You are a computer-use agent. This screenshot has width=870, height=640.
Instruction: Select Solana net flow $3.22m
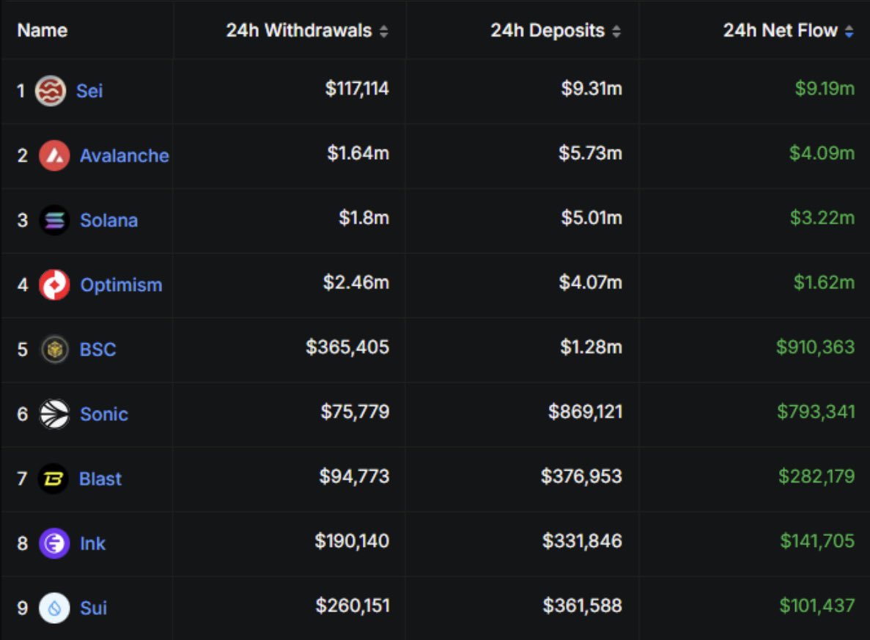[822, 218]
